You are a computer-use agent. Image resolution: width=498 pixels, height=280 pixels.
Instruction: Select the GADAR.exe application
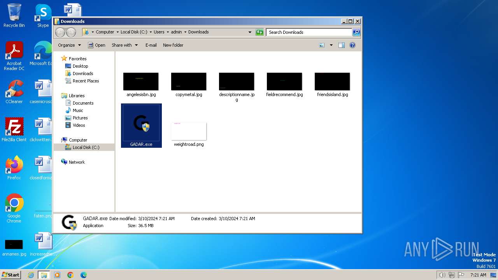141,126
